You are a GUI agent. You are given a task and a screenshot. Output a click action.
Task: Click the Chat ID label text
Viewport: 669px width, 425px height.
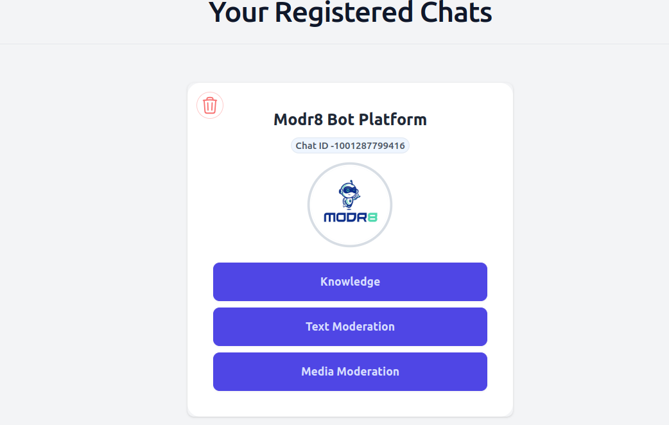coord(311,146)
